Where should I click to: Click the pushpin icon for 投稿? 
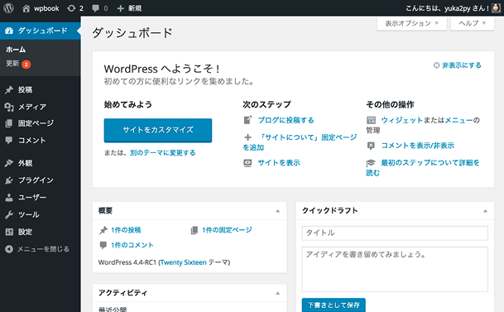(x=9, y=89)
